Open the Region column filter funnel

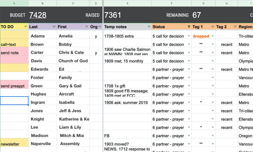coord(252,27)
